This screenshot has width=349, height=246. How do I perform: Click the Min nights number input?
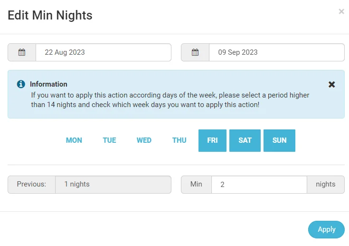[x=259, y=185]
